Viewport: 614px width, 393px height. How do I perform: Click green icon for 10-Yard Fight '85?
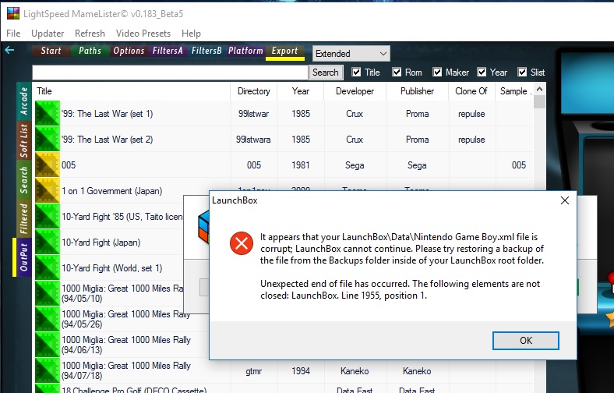(48, 216)
